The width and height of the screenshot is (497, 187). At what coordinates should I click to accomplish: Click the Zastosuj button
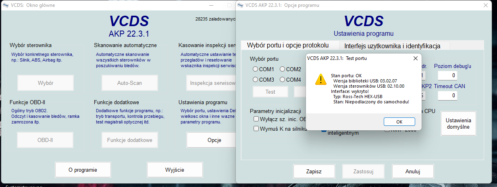click(363, 171)
